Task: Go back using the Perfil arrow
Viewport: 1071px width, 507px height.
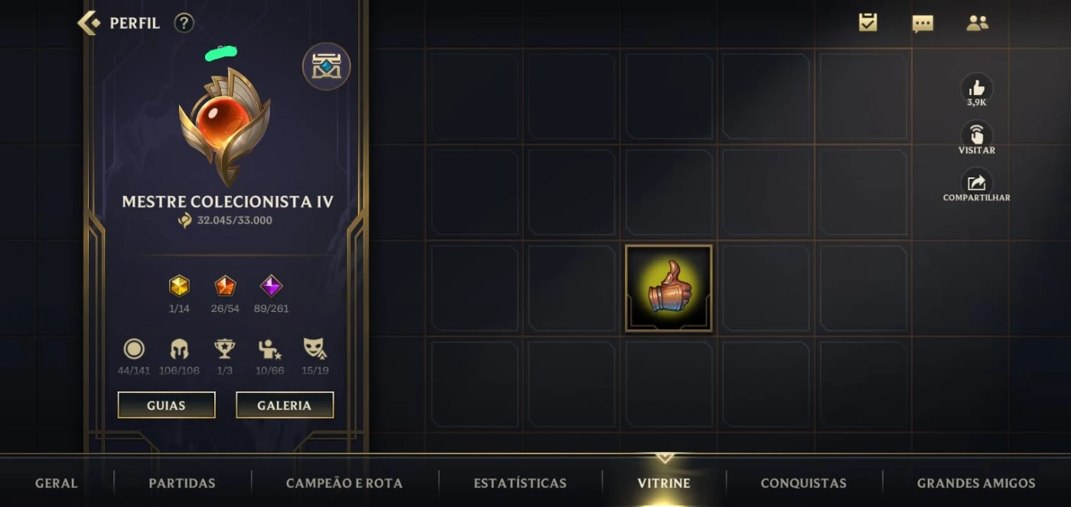Action: (x=89, y=23)
